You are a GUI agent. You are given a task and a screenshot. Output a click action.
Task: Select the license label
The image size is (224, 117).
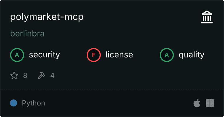click(x=119, y=55)
